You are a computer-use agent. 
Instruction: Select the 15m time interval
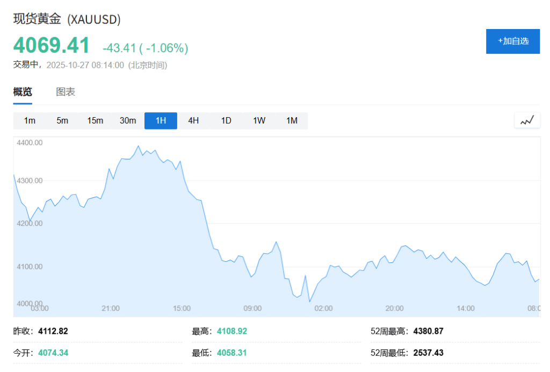pos(95,120)
